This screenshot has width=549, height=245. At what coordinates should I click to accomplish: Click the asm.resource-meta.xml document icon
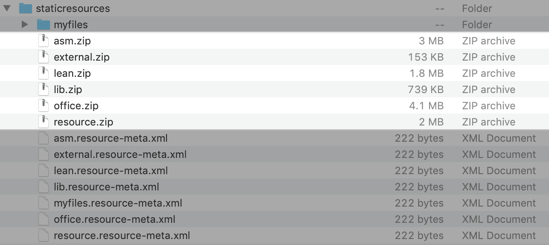pos(43,138)
